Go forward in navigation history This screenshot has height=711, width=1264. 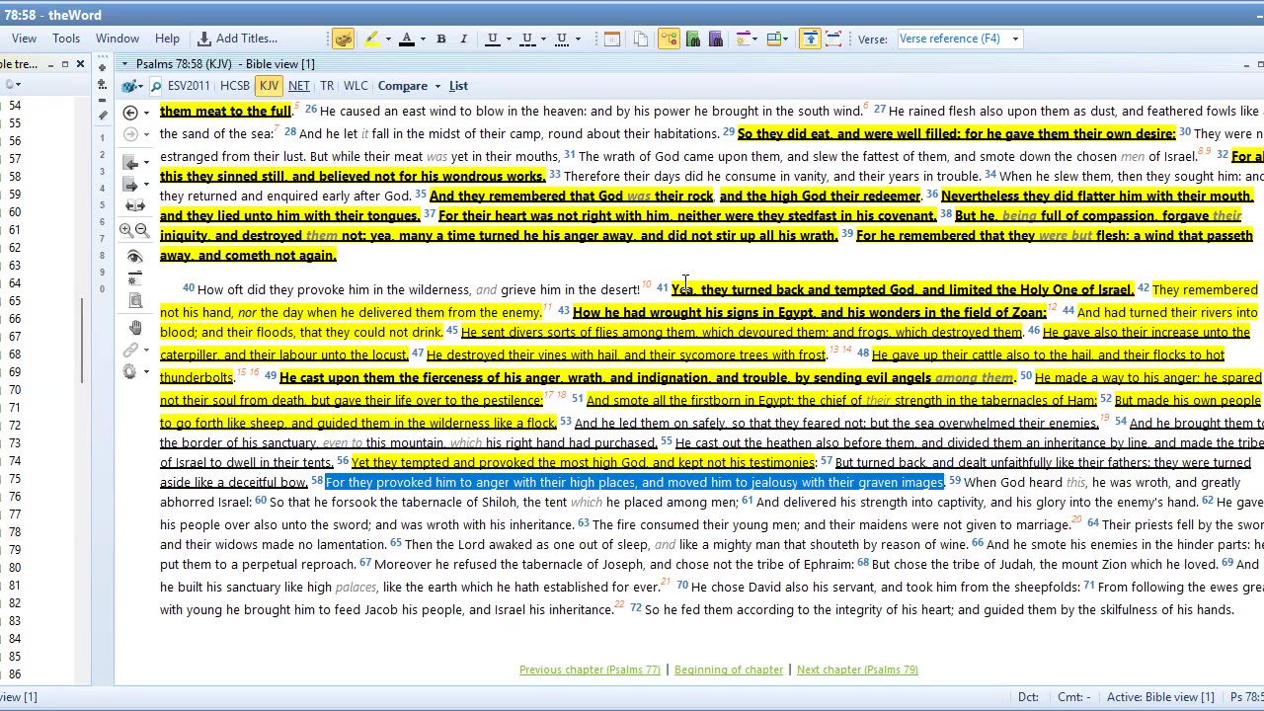tap(130, 135)
